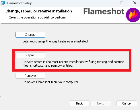Image resolution: width=140 pixels, height=110 pixels.
Task: Click the purple Flameshot flame logo
Action: click(133, 15)
